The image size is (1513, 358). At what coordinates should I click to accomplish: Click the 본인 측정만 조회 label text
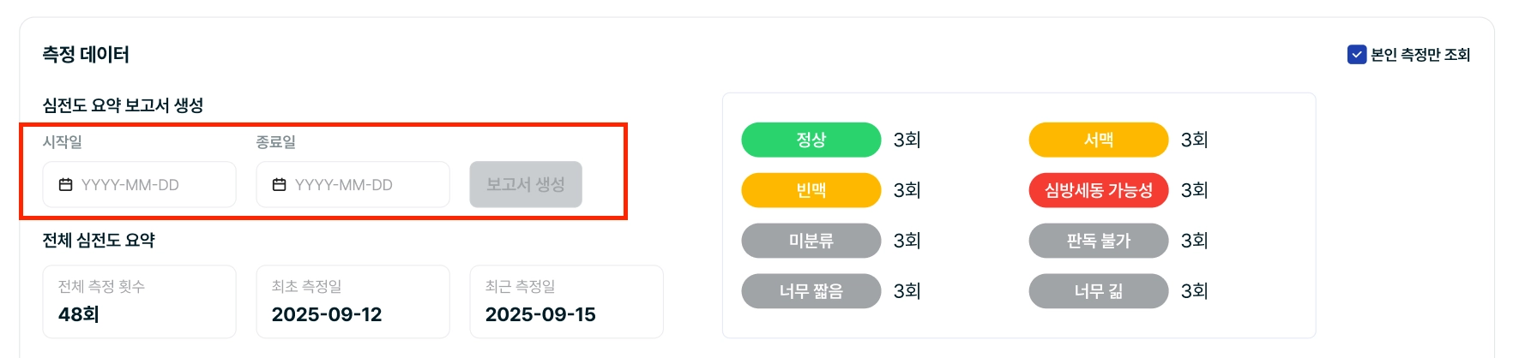click(1420, 55)
